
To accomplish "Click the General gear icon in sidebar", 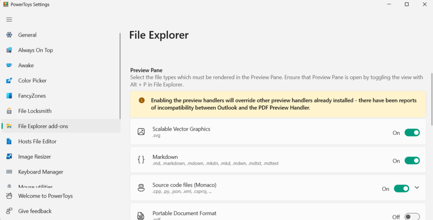I will (x=9, y=35).
